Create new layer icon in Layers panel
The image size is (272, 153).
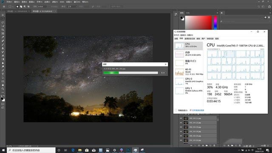(210, 145)
